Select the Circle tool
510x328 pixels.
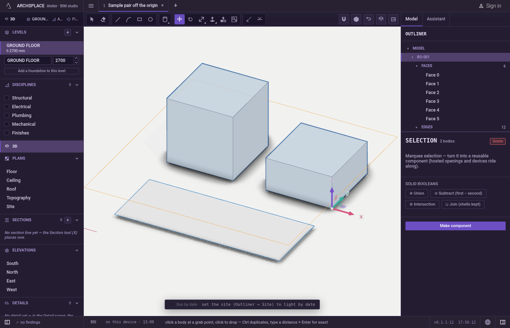[150, 19]
